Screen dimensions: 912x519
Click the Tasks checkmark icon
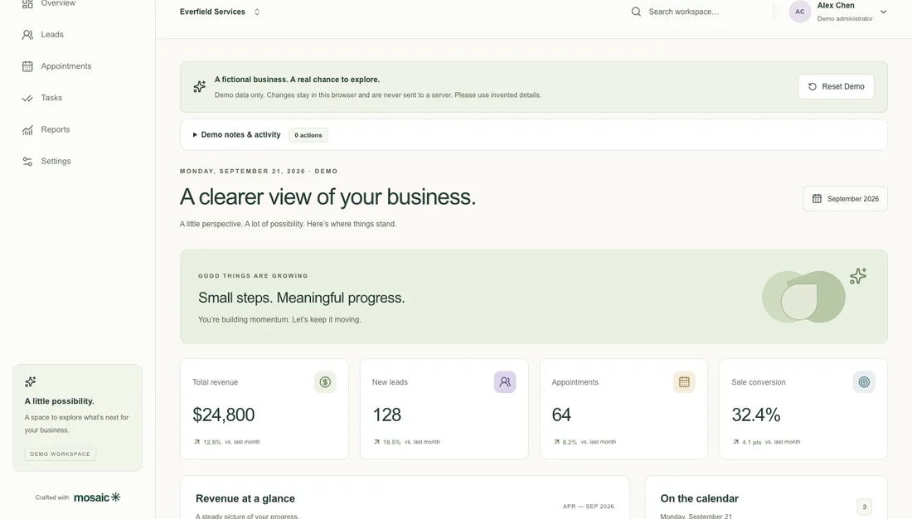click(27, 98)
